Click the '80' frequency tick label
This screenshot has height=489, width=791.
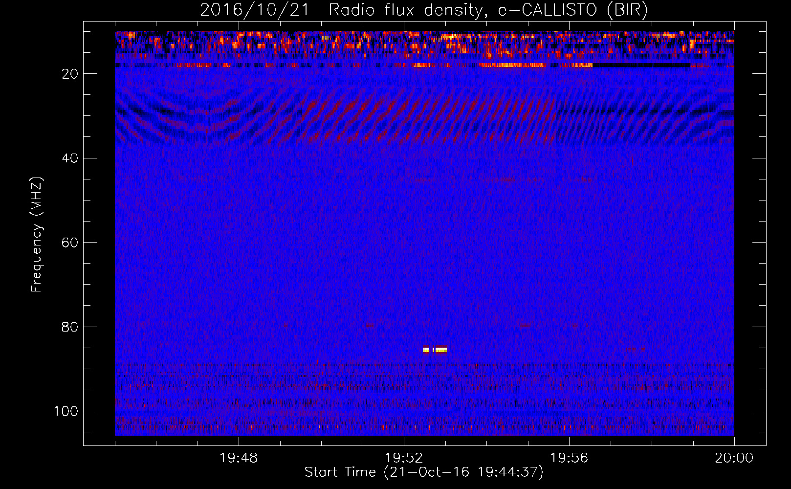[x=70, y=327]
